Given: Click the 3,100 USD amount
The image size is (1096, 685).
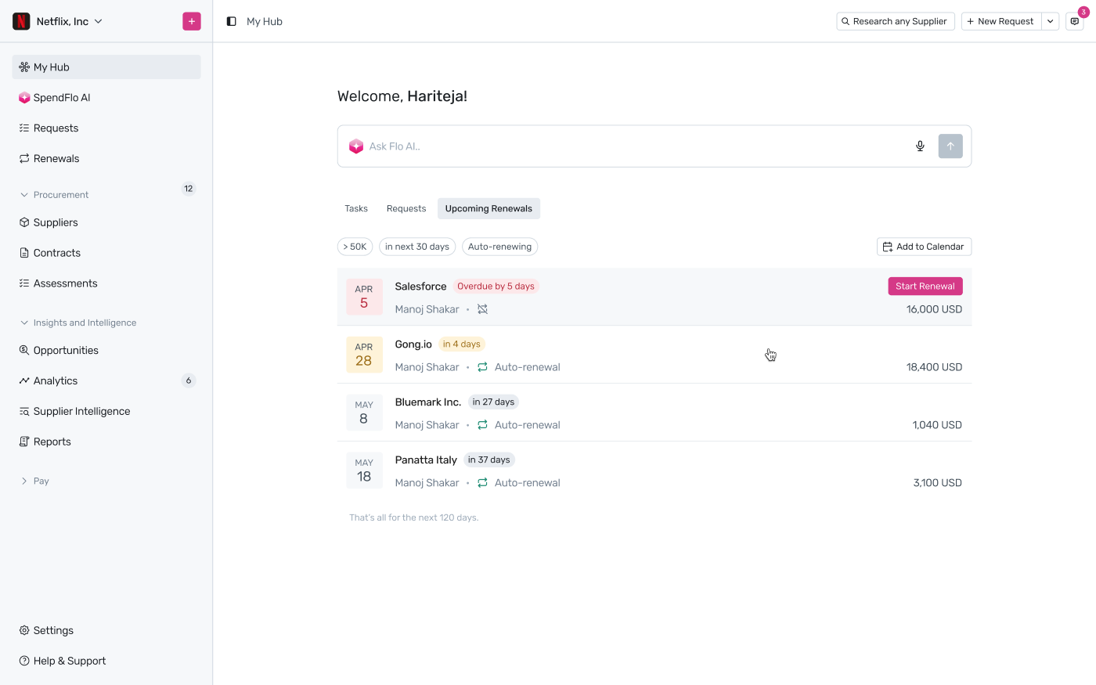Looking at the screenshot, I should pyautogui.click(x=937, y=483).
